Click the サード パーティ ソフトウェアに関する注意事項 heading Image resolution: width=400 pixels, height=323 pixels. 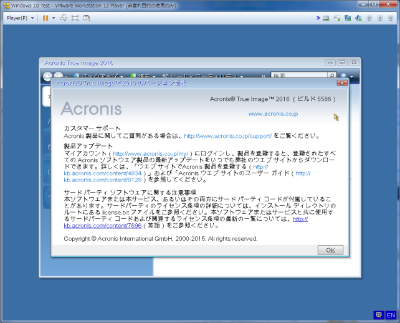tap(130, 192)
